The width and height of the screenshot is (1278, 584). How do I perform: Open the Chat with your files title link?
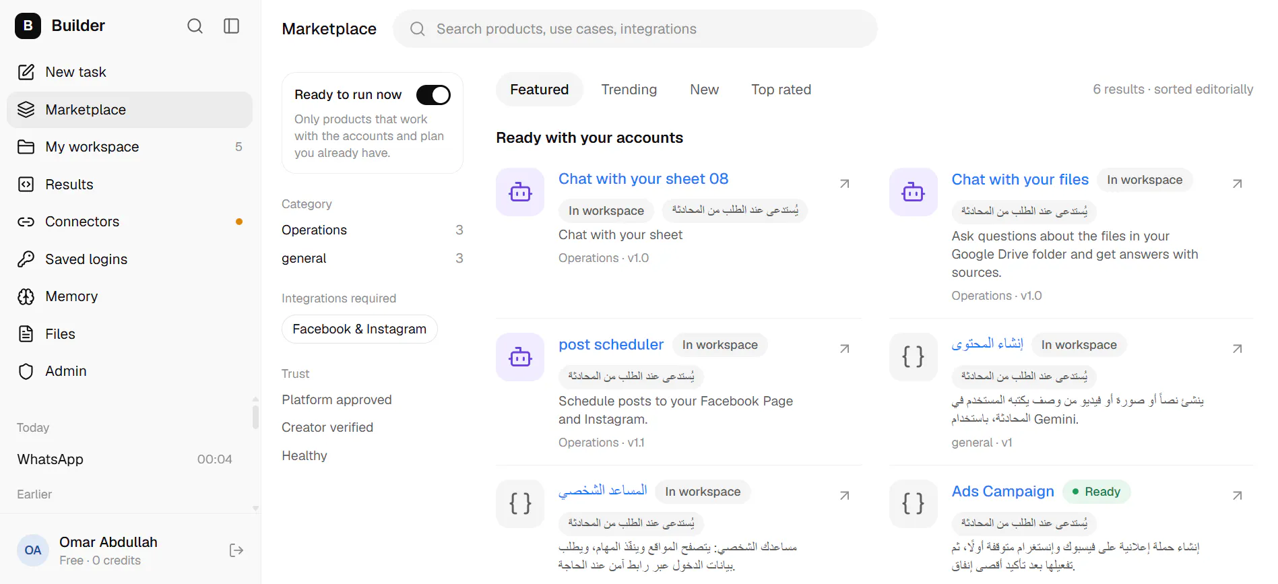coord(1020,180)
